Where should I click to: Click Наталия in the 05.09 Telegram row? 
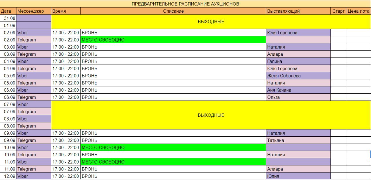299,83
